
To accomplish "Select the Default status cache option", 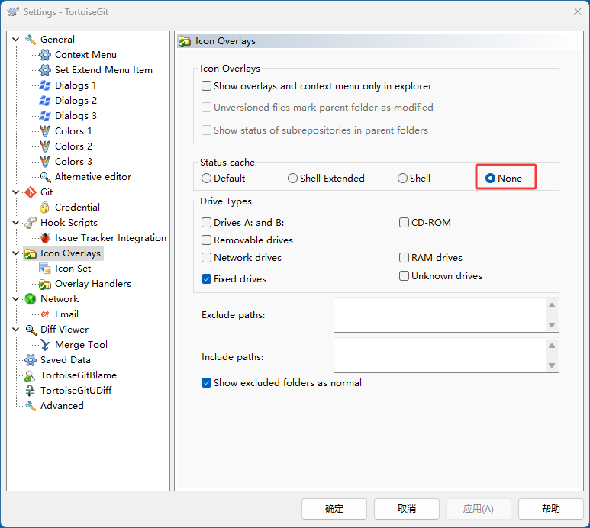I will pos(206,179).
